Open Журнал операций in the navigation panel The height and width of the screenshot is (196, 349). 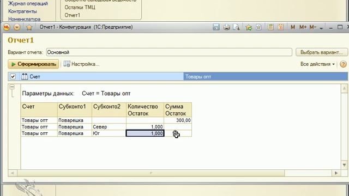[x=28, y=4]
